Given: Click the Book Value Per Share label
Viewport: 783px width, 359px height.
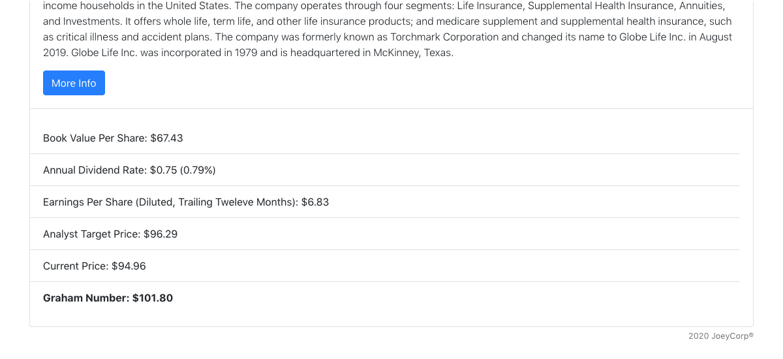Looking at the screenshot, I should pos(95,138).
